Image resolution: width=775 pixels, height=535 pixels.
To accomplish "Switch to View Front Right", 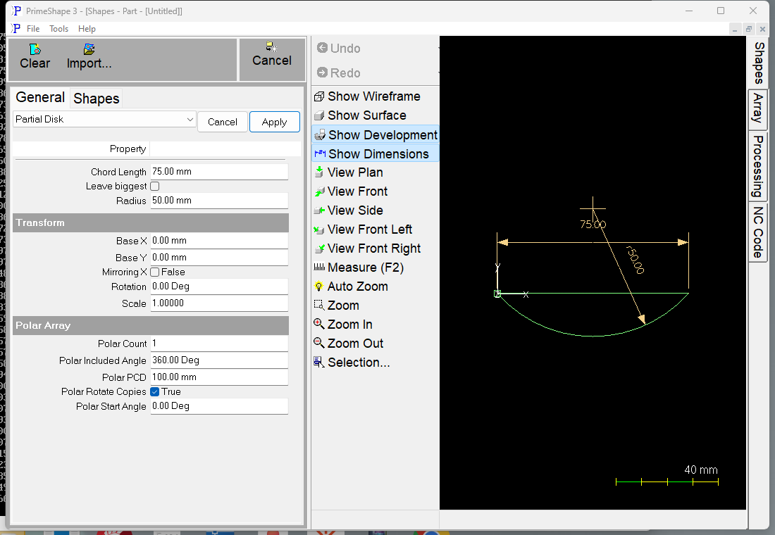I will pos(368,248).
